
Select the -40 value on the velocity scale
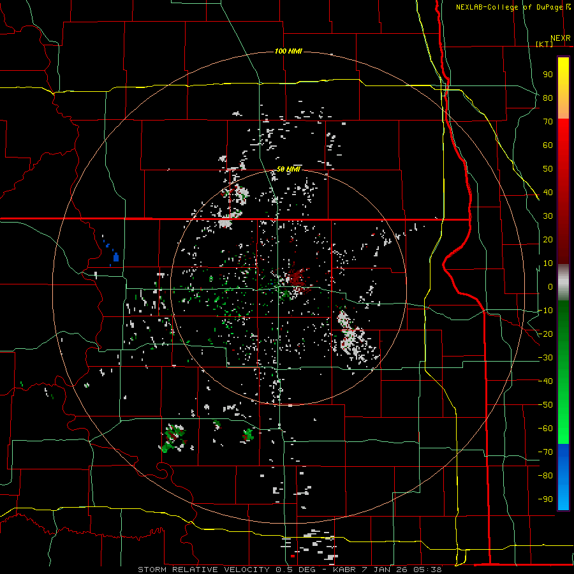click(545, 381)
